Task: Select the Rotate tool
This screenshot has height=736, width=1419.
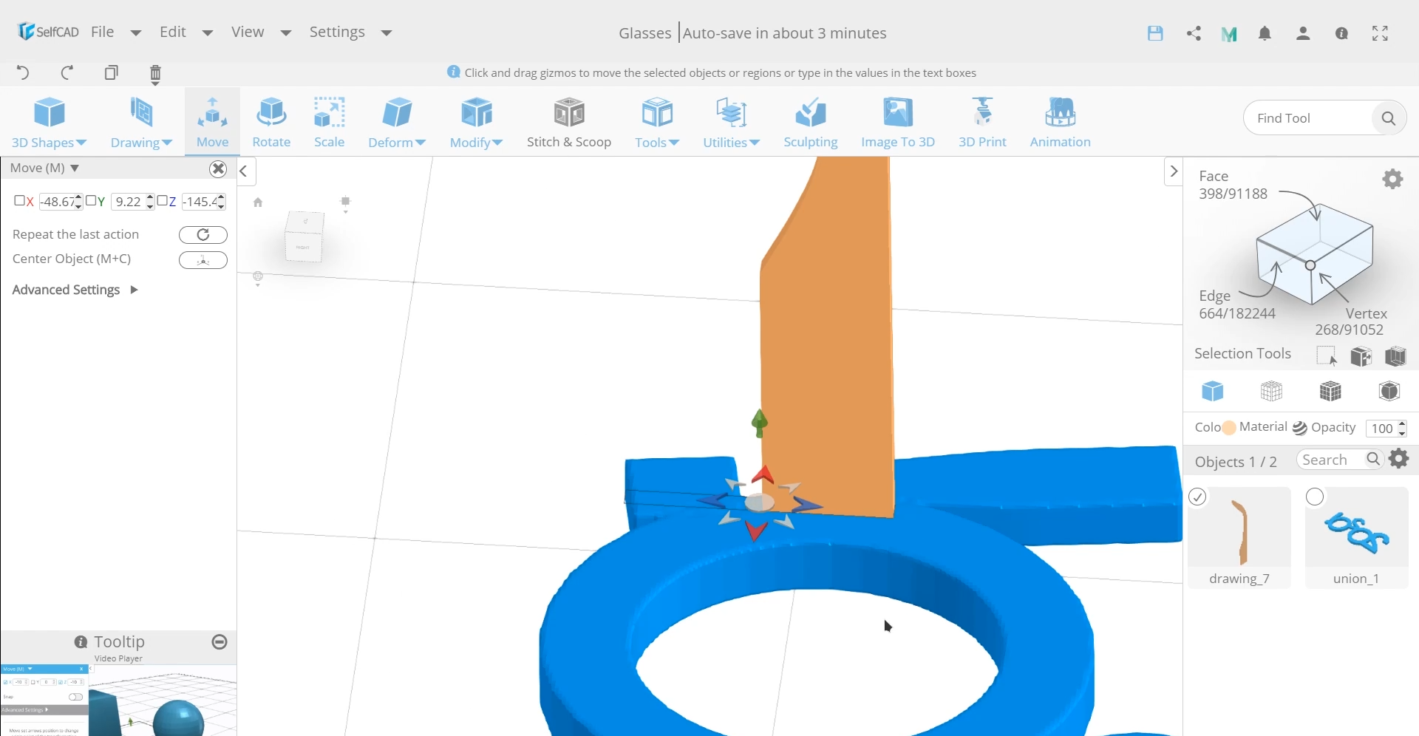Action: (x=271, y=122)
